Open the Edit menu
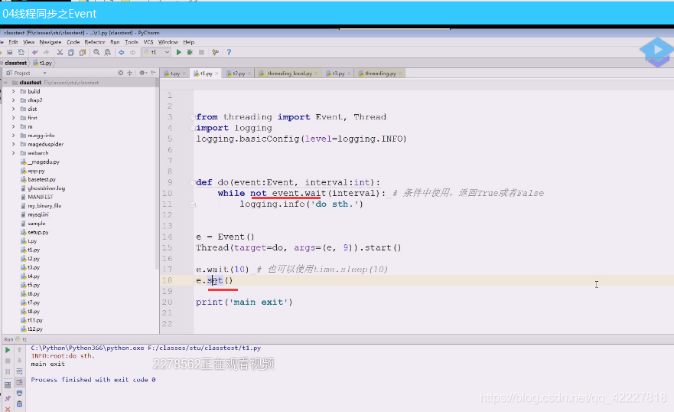 [13, 42]
